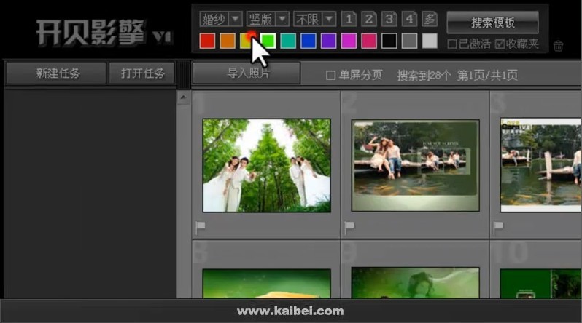Enable the 已激活 checkbox
Screen dimensions: 582x323
point(452,44)
